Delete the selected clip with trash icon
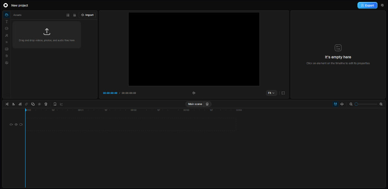This screenshot has height=189, width=388. (x=46, y=104)
